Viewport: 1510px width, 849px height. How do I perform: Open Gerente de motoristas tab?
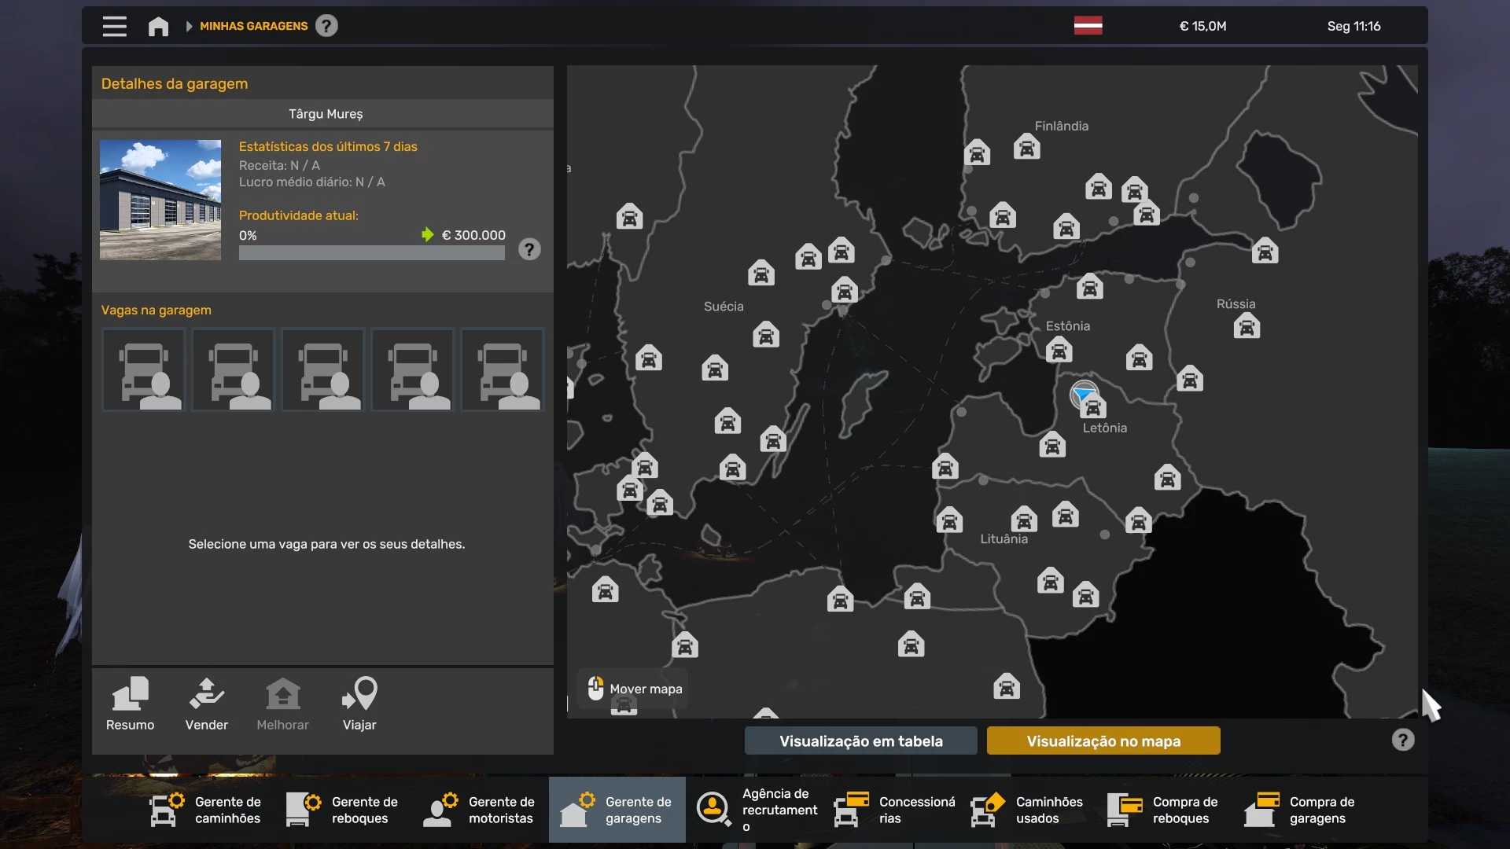480,810
